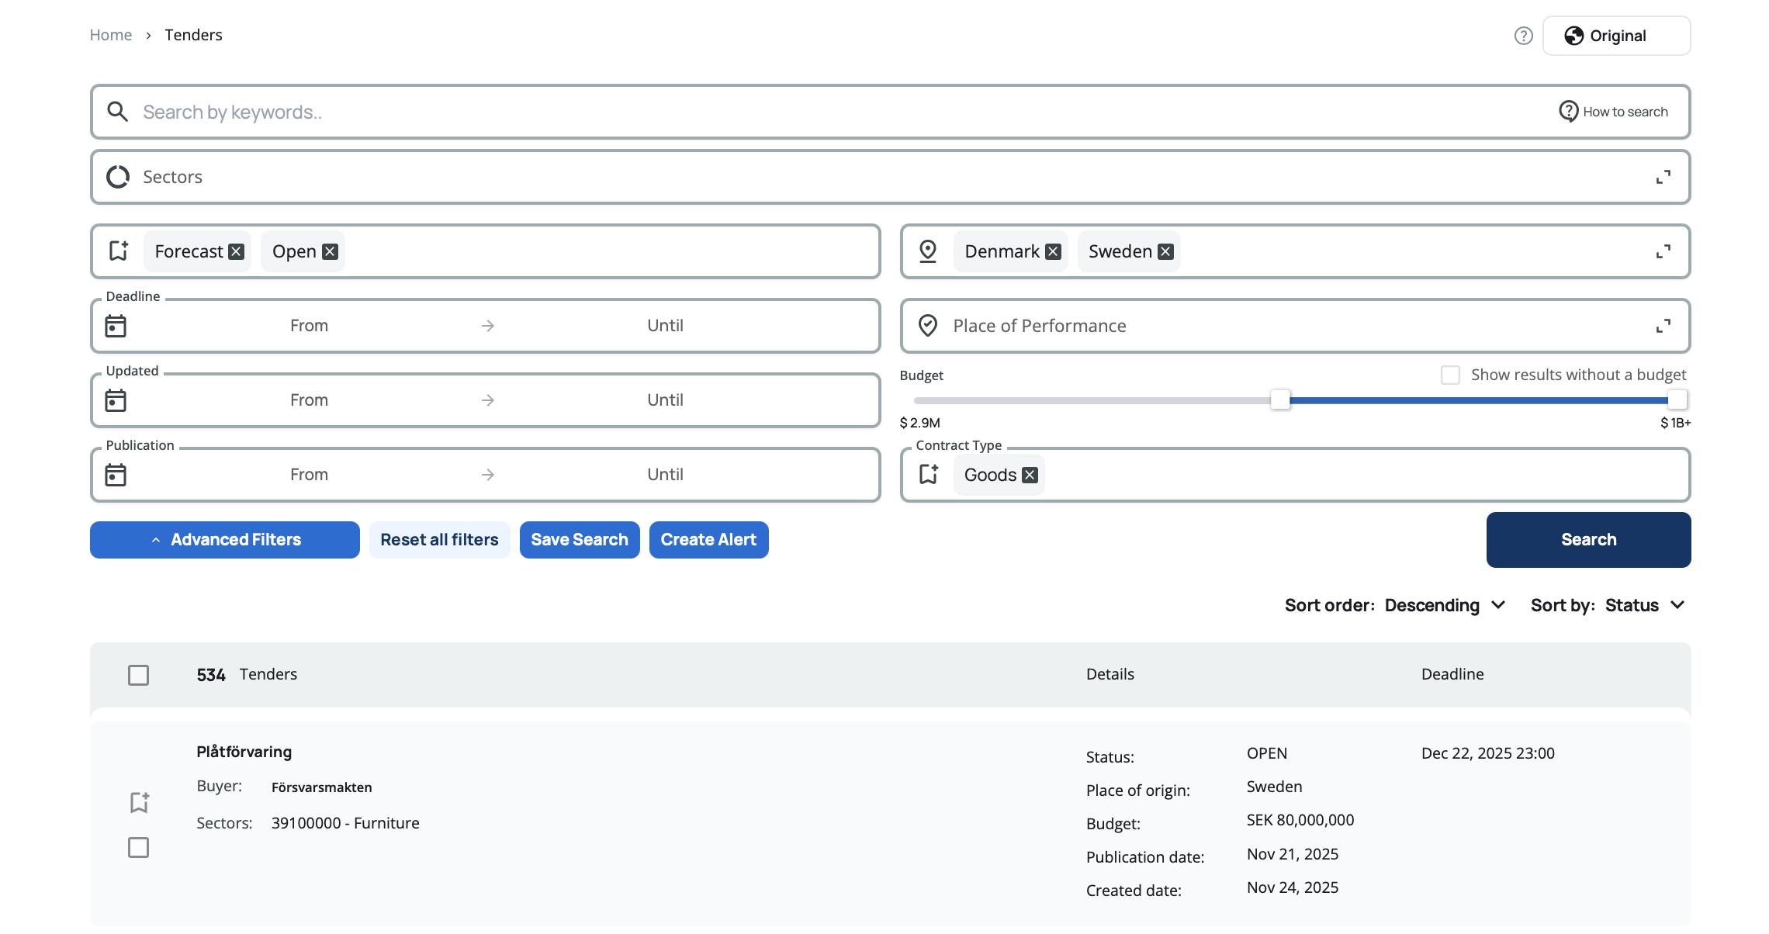Remove Sweden from the country filter
Viewport: 1769px width, 934px height.
click(1165, 251)
